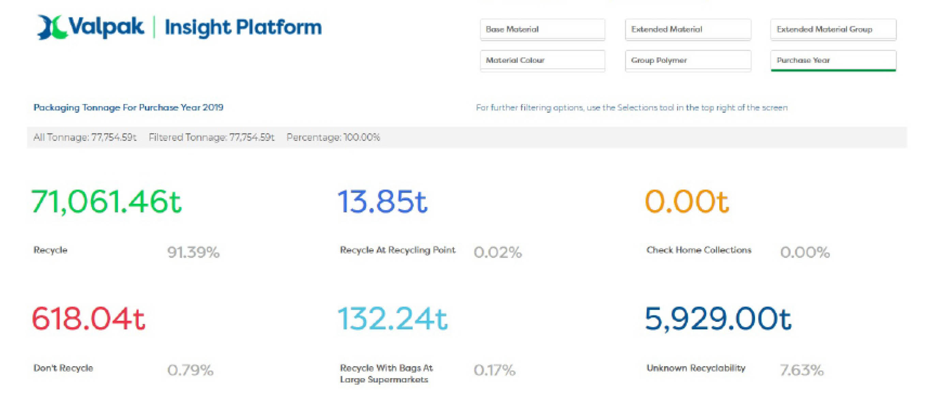Click the 13.85t Recycling Point value
The width and height of the screenshot is (937, 402).
[382, 202]
